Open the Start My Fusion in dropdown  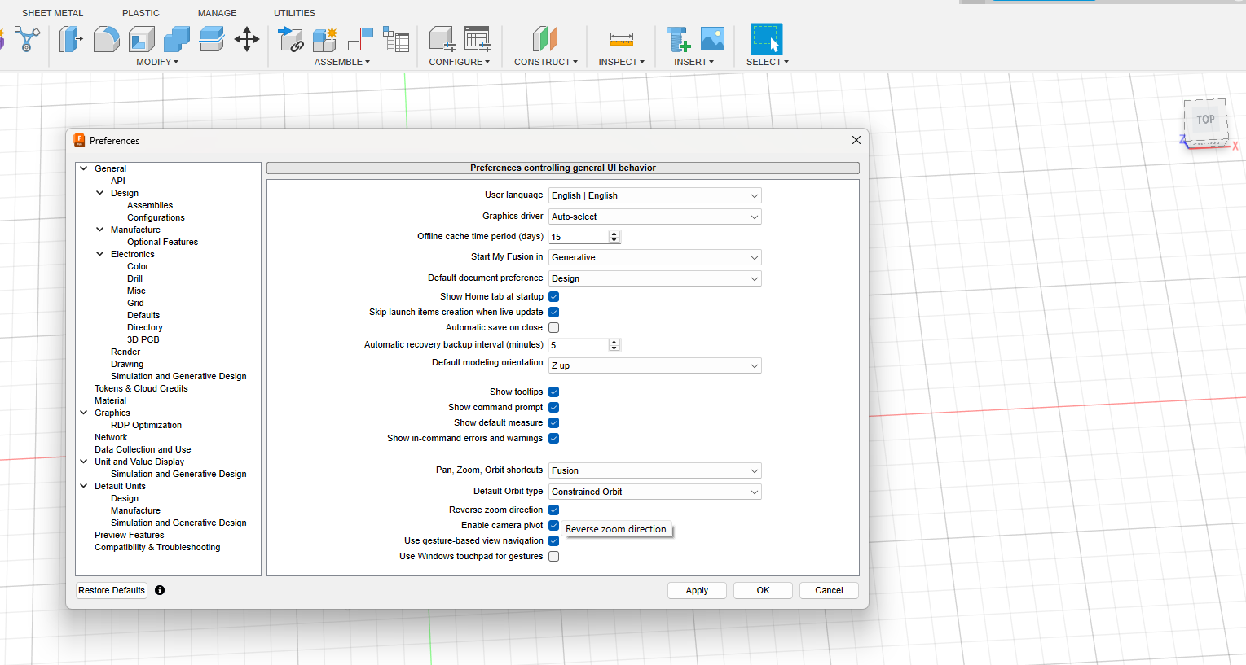(x=655, y=257)
